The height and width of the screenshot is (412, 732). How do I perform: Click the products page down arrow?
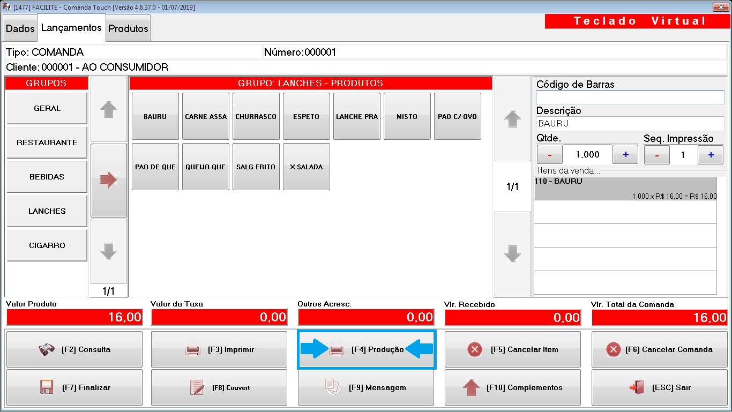point(513,253)
